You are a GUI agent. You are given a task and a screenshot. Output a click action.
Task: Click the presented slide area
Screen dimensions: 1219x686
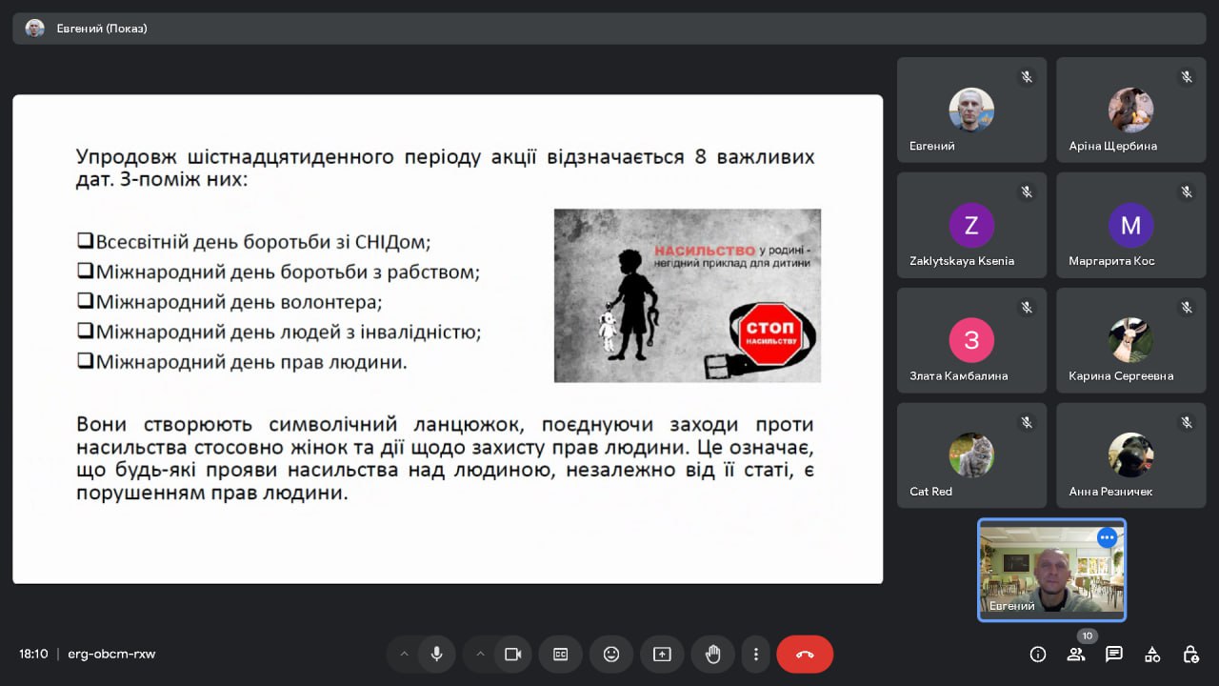(448, 338)
